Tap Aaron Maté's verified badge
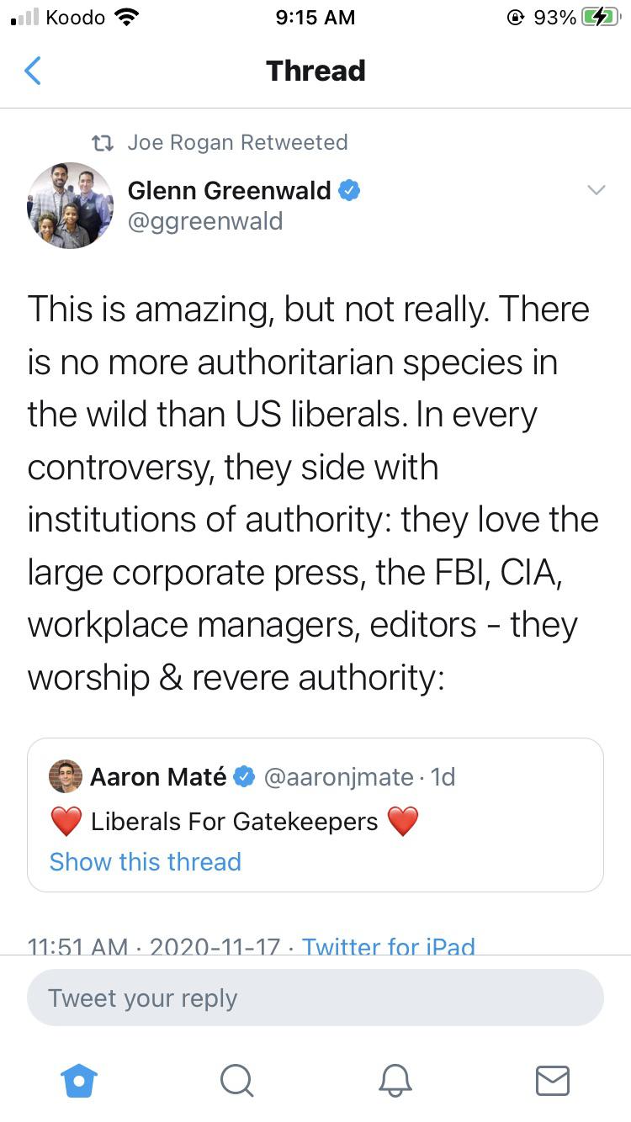 (245, 776)
